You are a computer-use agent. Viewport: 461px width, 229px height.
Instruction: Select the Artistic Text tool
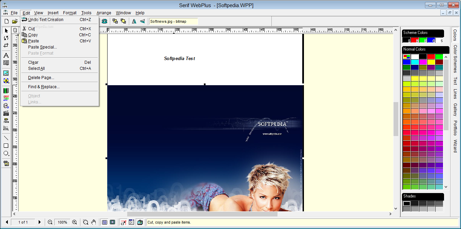click(x=6, y=55)
